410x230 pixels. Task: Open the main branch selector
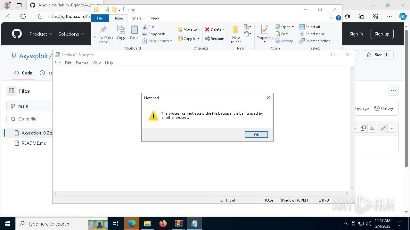[x=29, y=106]
